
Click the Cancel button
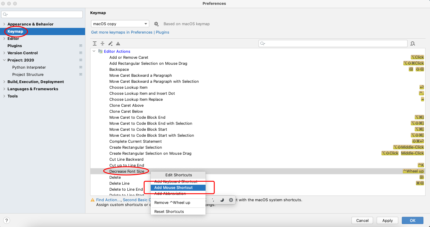tap(362, 220)
